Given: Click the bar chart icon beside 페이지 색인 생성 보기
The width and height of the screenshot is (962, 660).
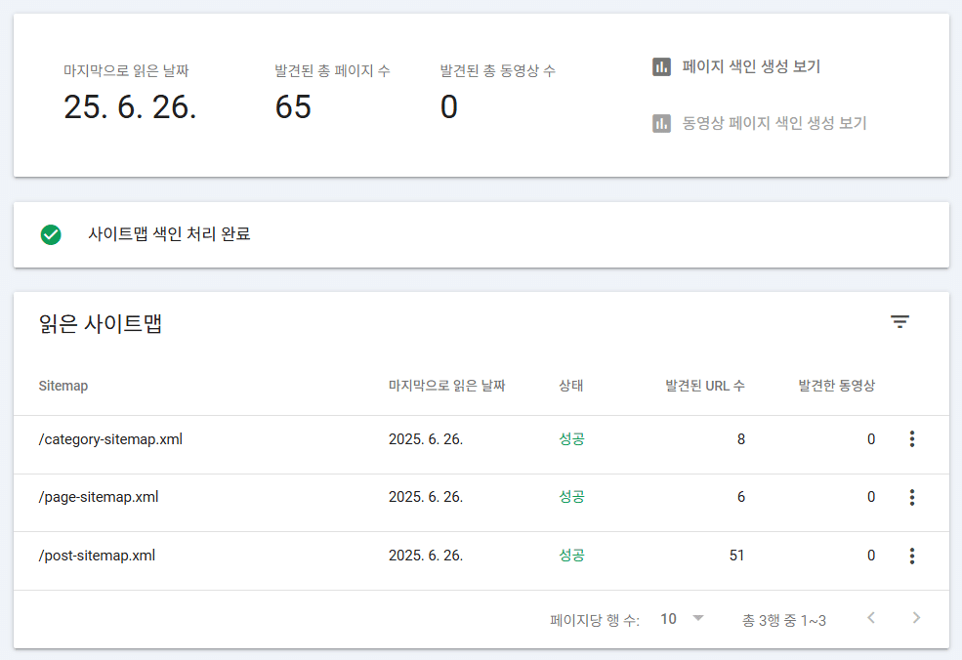Looking at the screenshot, I should pos(661,66).
